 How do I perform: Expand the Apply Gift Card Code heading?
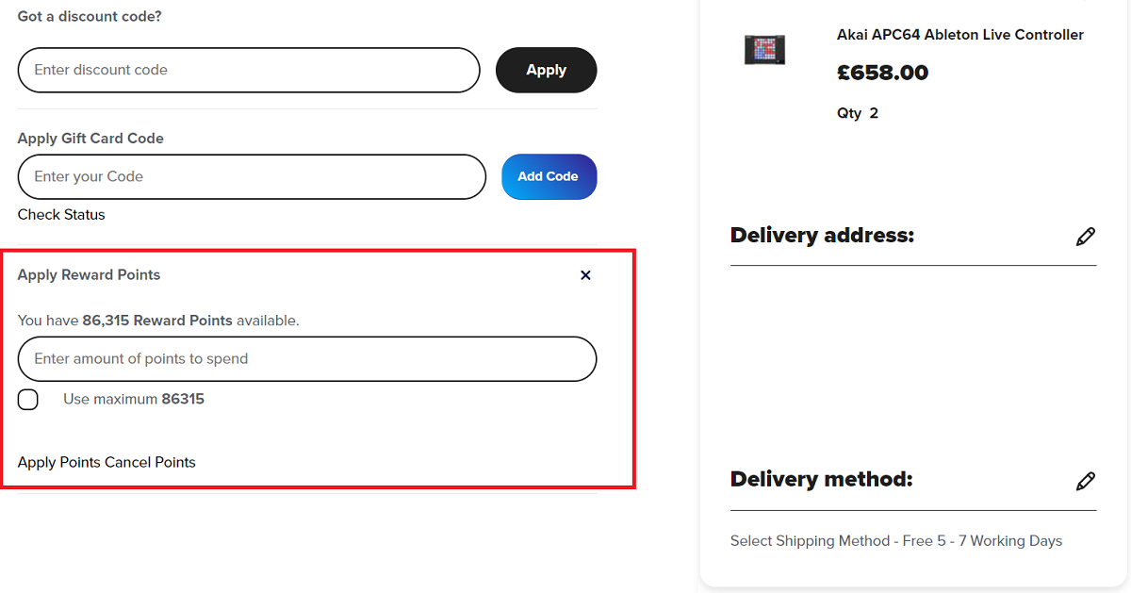90,139
